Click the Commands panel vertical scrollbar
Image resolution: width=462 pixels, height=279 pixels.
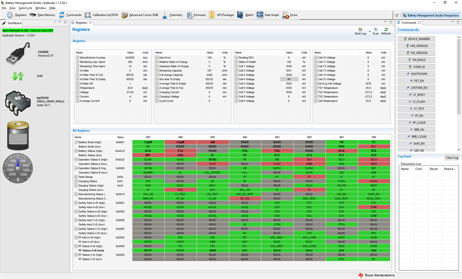pyautogui.click(x=459, y=77)
